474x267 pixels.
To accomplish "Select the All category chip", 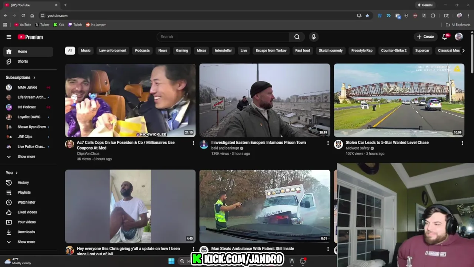I will click(70, 50).
